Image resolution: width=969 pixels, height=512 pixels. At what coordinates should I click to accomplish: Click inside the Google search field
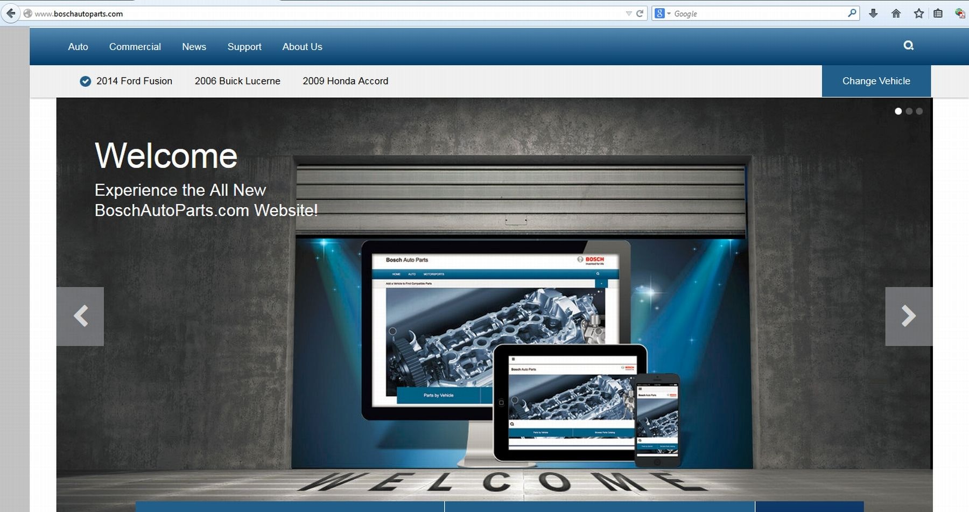(754, 13)
